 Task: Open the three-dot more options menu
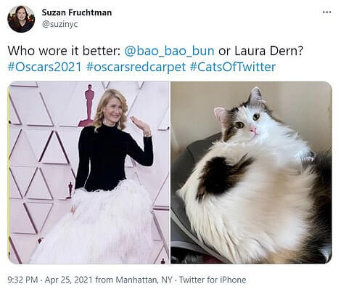coord(326,12)
